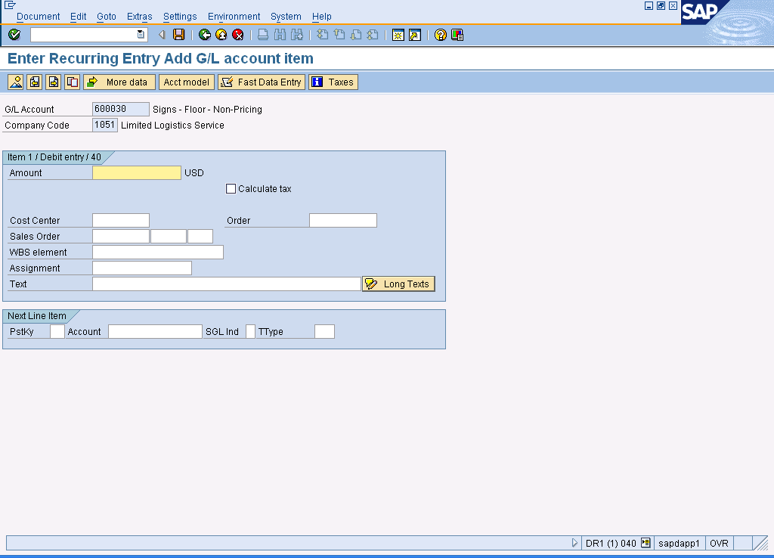The image size is (774, 558).
Task: Open the Settings menu
Action: pos(180,17)
